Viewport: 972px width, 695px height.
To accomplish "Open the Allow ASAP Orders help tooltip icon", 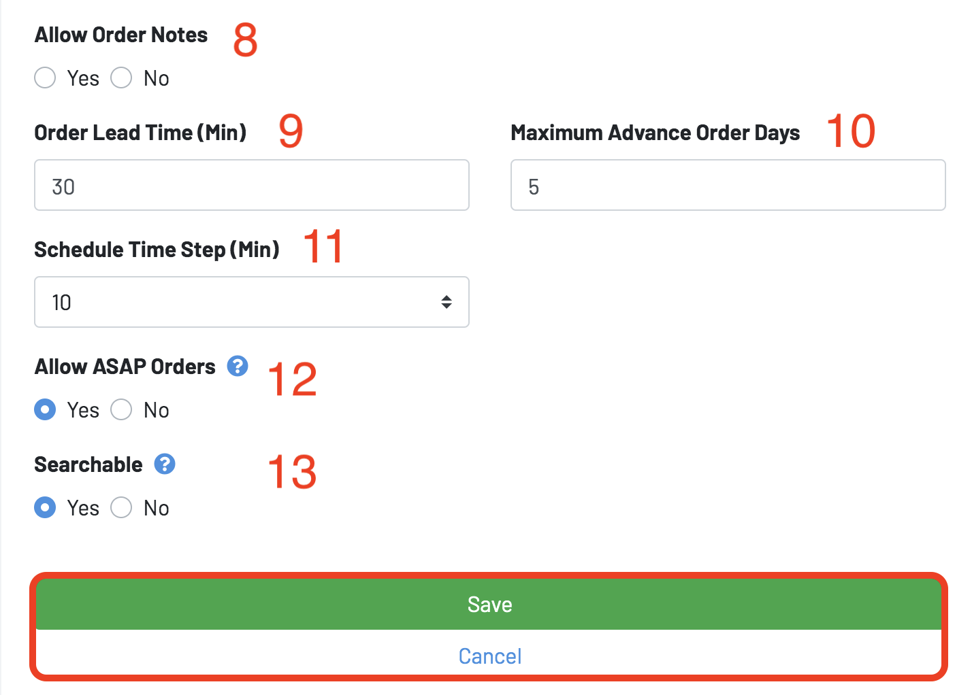I will pos(238,366).
